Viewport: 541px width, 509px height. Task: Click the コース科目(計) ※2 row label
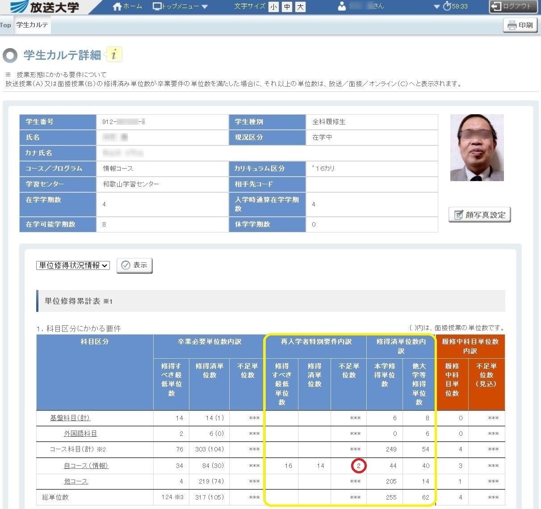click(x=78, y=449)
